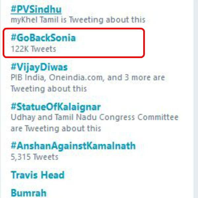Click 'Tweeting about this' below PIB India line
198x198 pixels.
49,88
